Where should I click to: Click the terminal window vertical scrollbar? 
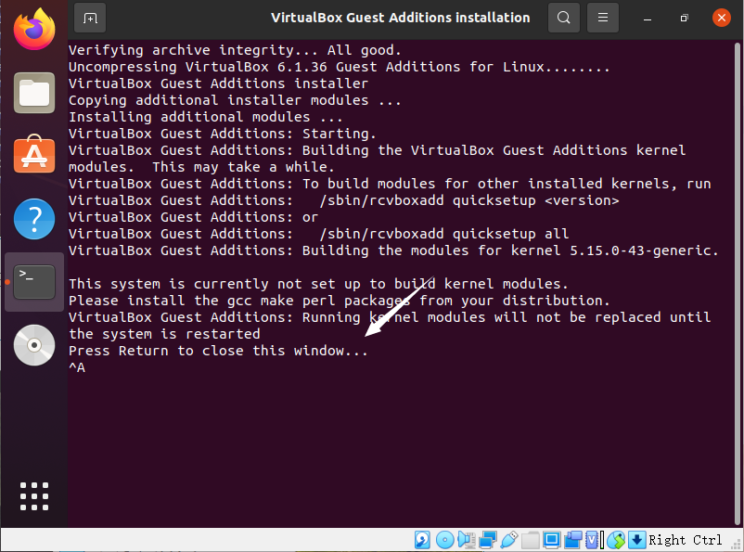(x=738, y=282)
